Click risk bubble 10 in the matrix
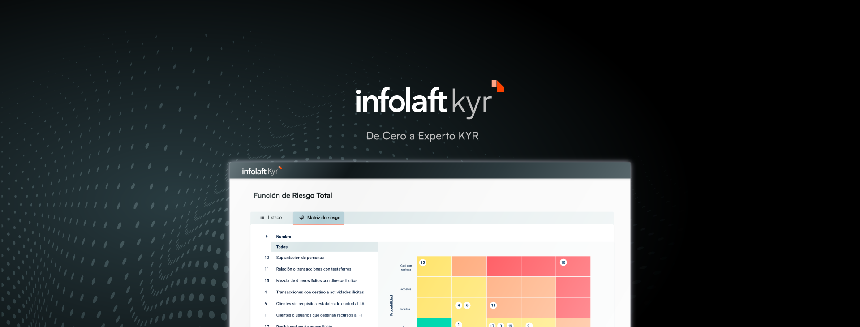Screen dimensions: 860x327 point(563,262)
